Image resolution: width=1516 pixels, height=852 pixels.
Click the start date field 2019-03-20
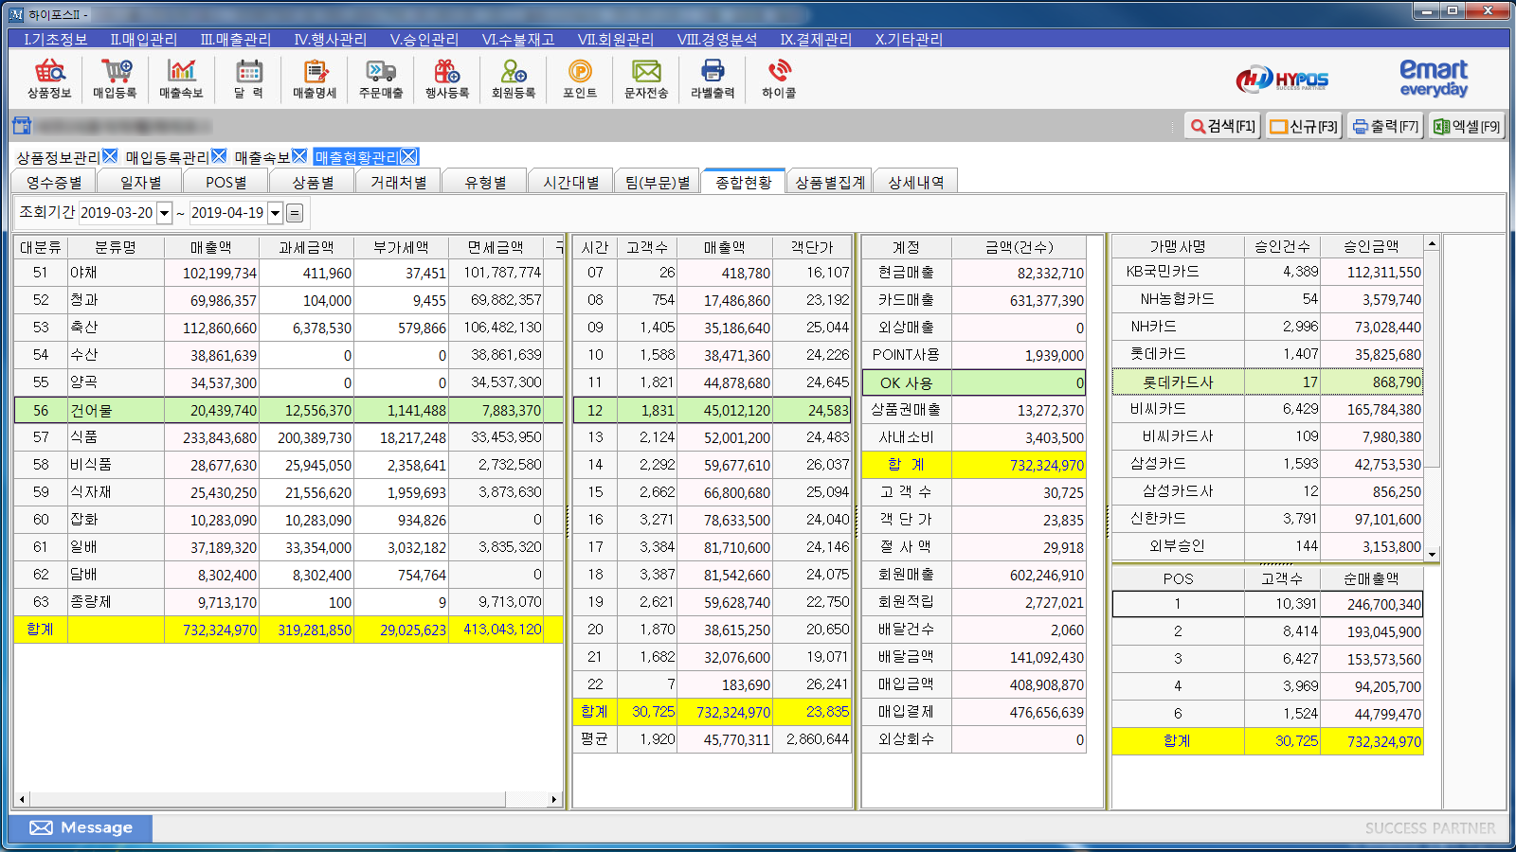[117, 213]
